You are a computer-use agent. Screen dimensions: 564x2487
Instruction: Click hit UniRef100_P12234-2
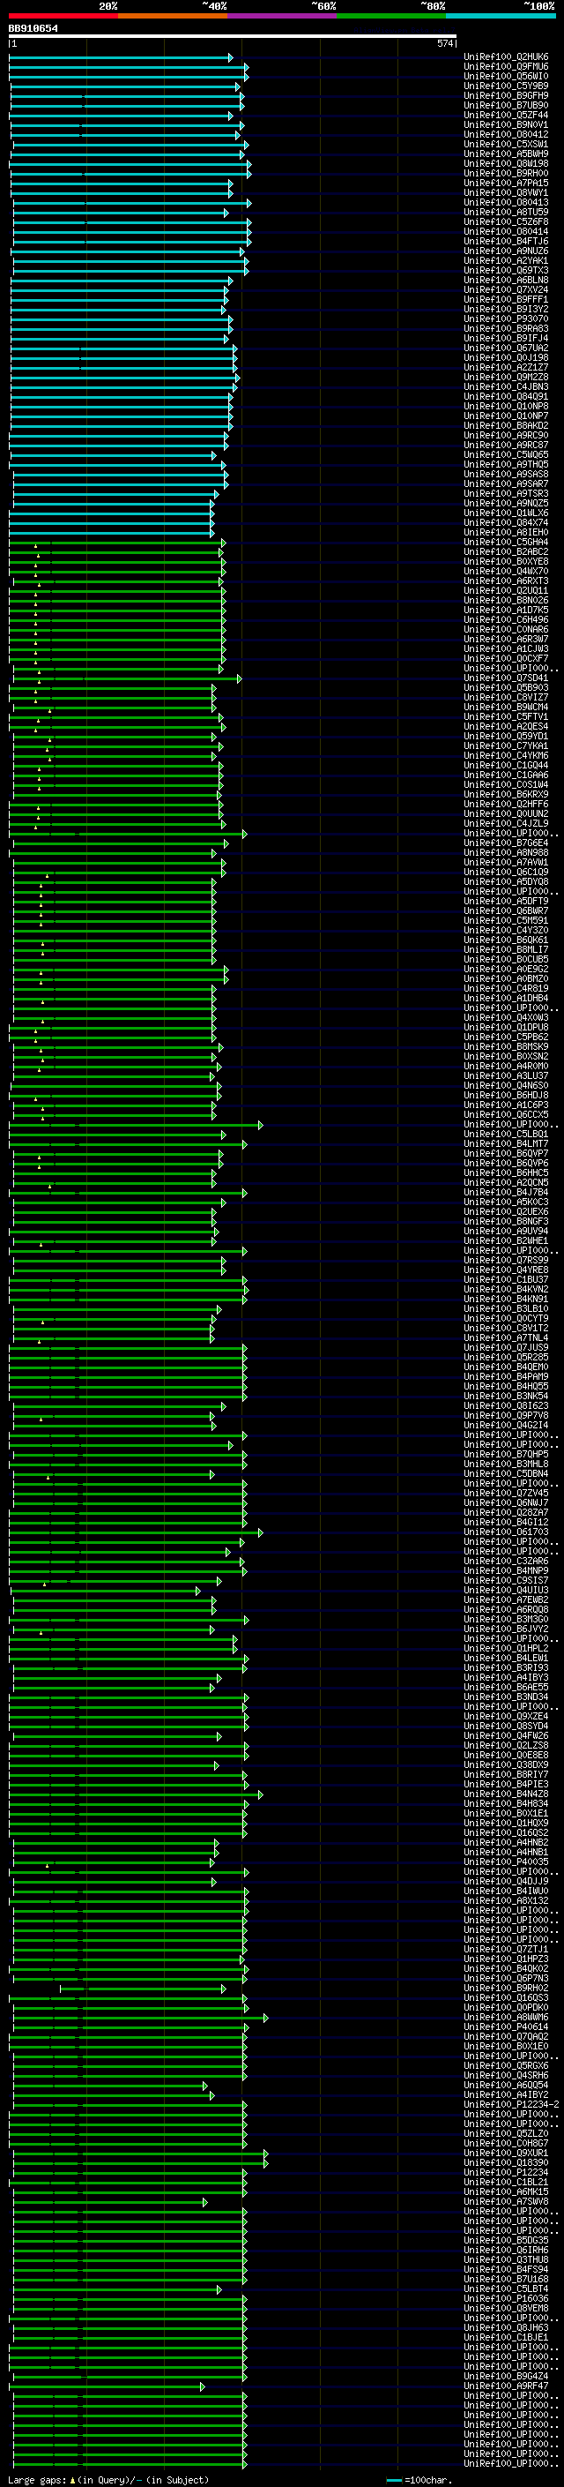coord(511,2104)
